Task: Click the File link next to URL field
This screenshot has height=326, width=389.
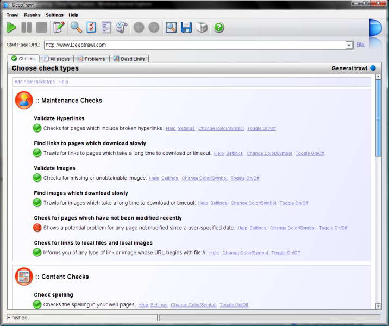Action: 360,45
